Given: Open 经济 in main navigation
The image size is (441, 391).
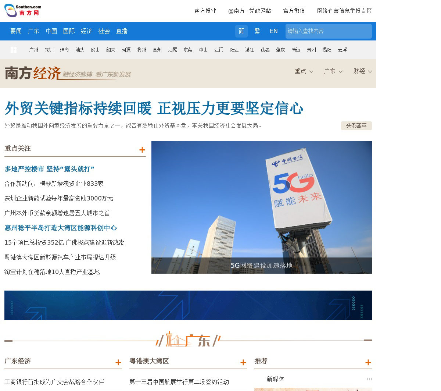Looking at the screenshot, I should pyautogui.click(x=87, y=31).
